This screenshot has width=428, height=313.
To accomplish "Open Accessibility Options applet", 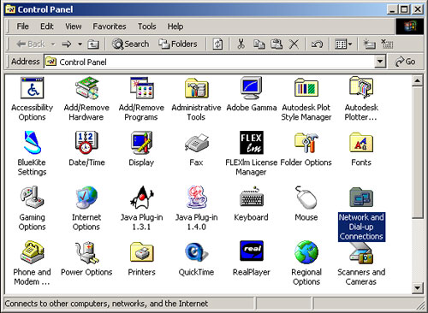I will 32,88.
